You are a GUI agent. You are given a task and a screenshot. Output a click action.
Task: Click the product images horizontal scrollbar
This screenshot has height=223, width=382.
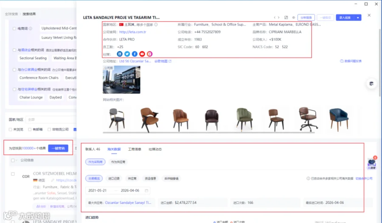coord(209,133)
